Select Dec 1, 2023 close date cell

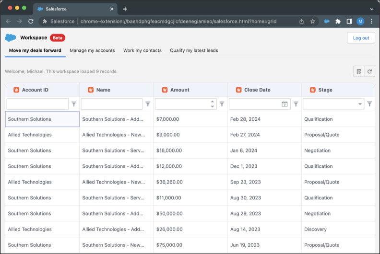click(x=264, y=166)
